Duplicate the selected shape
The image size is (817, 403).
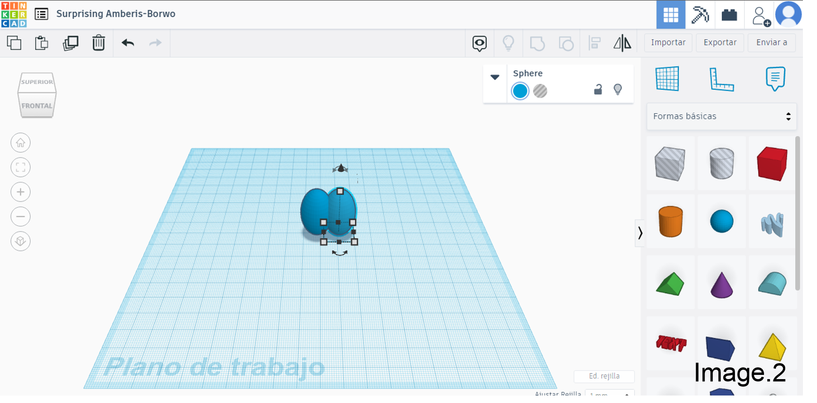point(70,43)
